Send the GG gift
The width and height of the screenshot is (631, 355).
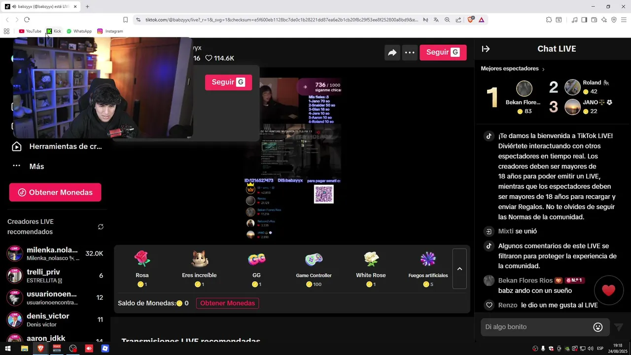tap(256, 269)
